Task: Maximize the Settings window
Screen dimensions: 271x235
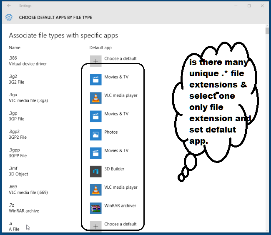Action: coord(249,6)
